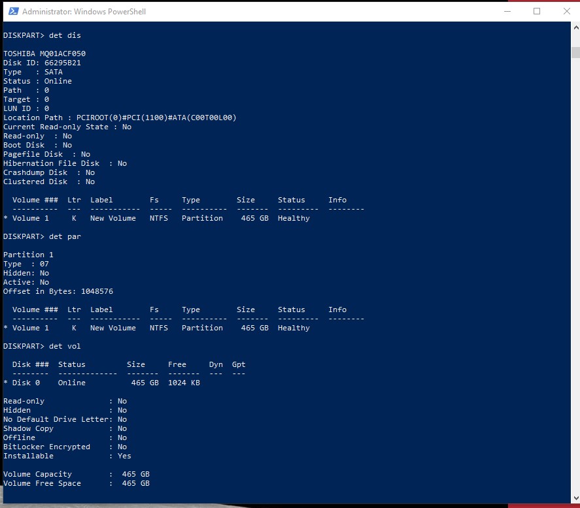
Task: Click the 'det dis' command text
Action: (x=65, y=35)
